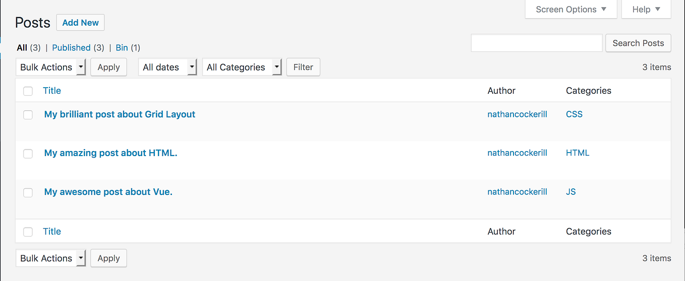Expand the Help tab

(x=646, y=10)
